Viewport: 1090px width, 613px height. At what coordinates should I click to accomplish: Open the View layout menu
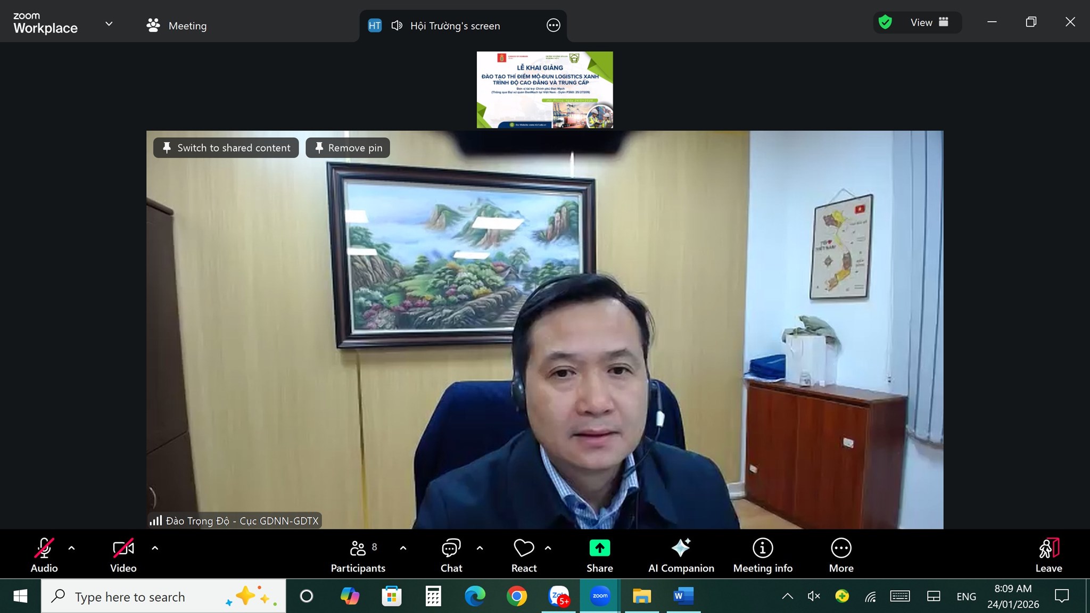pos(929,22)
